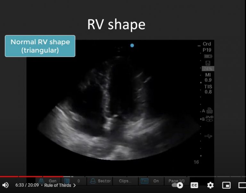Click the blue probe marker dot
The height and width of the screenshot is (193, 246).
132,45
